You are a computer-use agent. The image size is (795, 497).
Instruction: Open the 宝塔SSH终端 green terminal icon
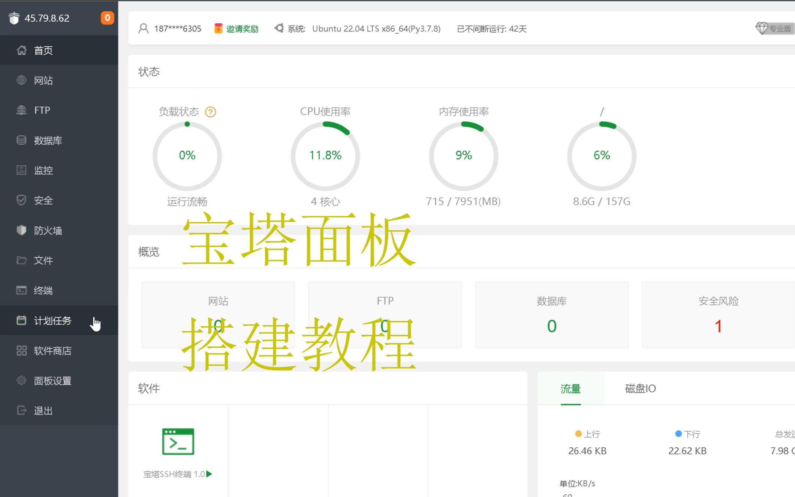tap(178, 442)
